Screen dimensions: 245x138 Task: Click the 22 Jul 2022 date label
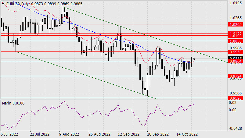tap(40, 134)
